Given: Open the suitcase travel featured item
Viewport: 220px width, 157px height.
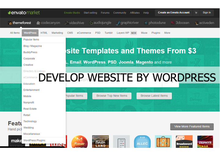Looking at the screenshot, I should (x=163, y=141).
